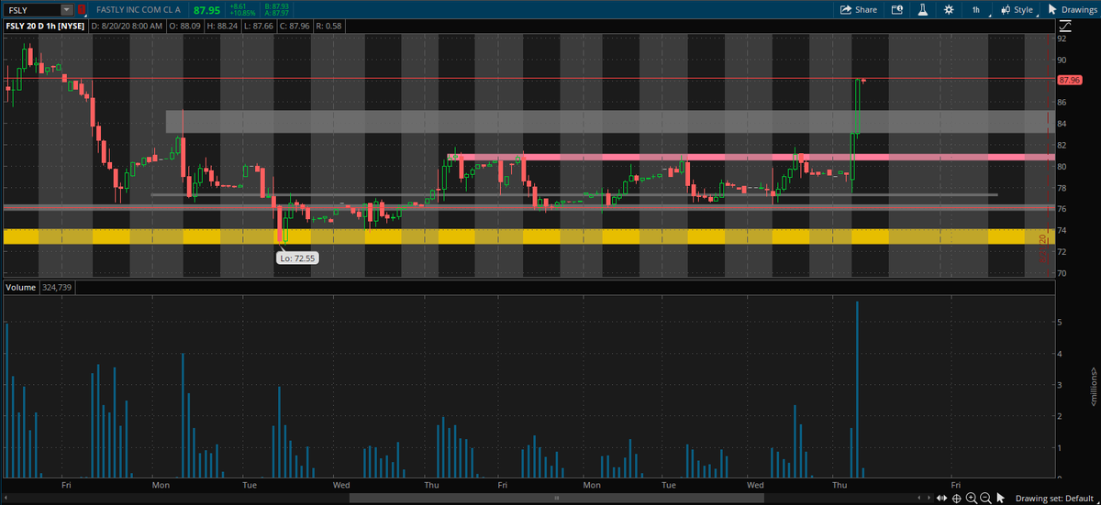The height and width of the screenshot is (505, 1101).
Task: Click the 87.95 last price
Action: tap(206, 10)
